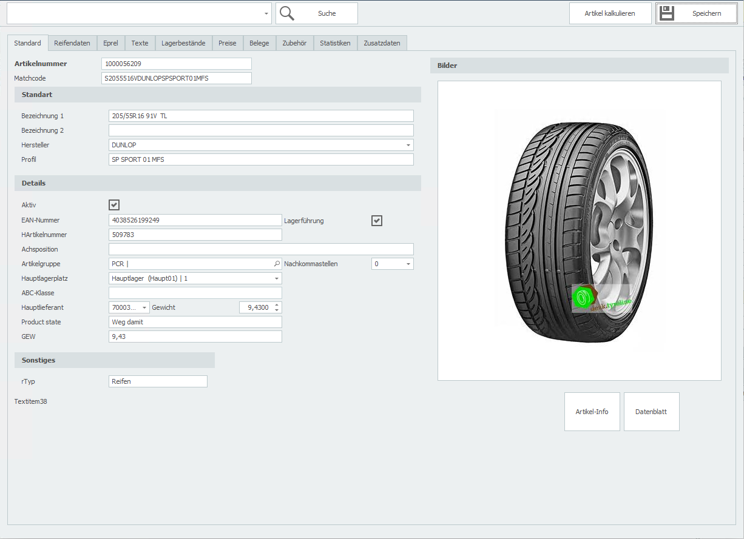Toggle the Lagerführung checkbox
Viewport: 744px width, 539px height.
(377, 221)
